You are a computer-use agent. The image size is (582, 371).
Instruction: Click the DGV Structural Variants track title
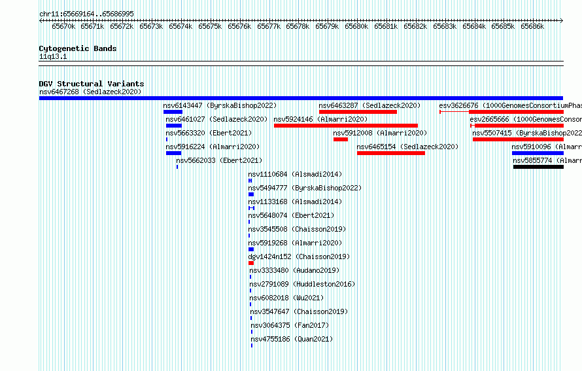92,84
